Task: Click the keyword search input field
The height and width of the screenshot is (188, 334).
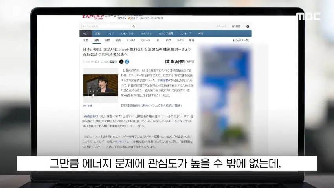Action: 106,26
